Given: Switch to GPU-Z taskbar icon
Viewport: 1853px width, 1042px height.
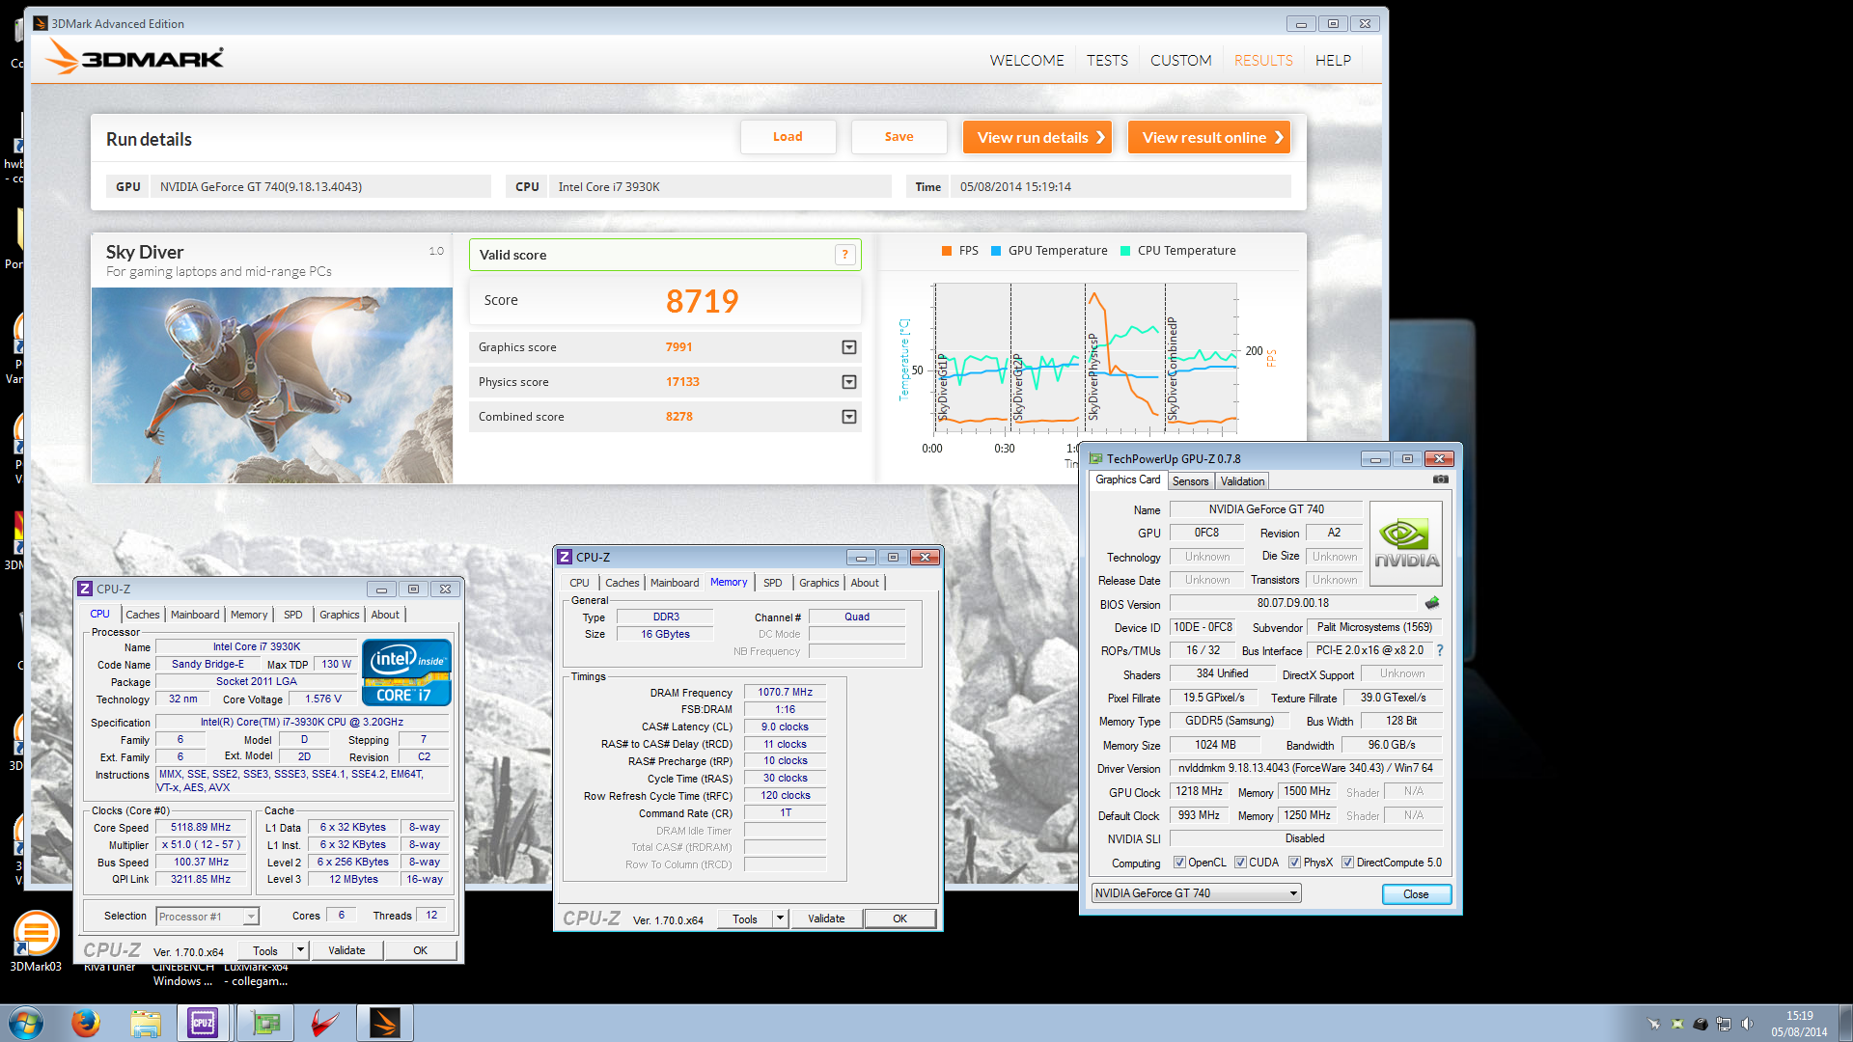Looking at the screenshot, I should pos(265,1023).
